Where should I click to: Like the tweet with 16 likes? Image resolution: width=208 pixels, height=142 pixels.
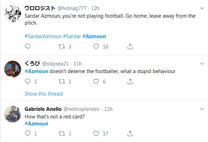(x=96, y=47)
